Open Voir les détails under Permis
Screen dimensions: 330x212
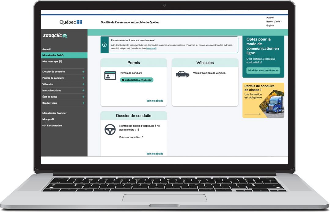(x=155, y=101)
